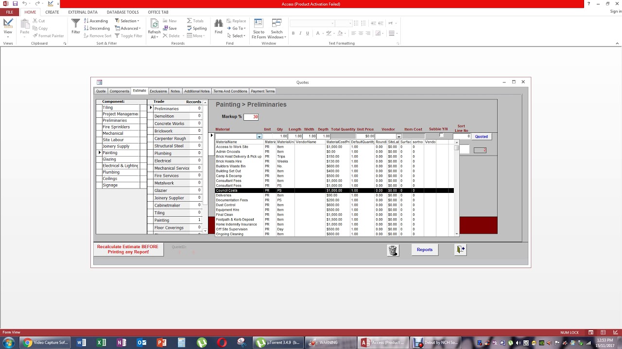622x349 pixels.
Task: Click the Filter funnel icon
Action: tap(76, 24)
